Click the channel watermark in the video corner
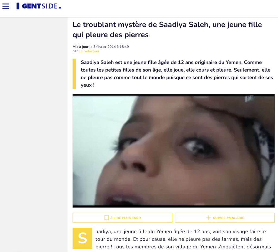Viewport: 278px width, 252px height. [249, 99]
